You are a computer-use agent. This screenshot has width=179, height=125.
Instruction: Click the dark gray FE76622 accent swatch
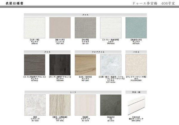click(34, 65)
